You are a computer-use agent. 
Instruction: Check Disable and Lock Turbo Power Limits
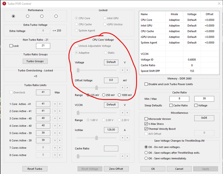tap(146, 84)
